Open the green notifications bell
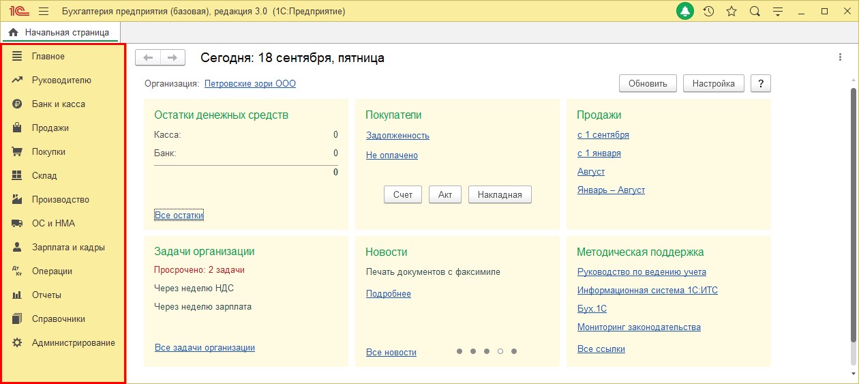This screenshot has height=384, width=859. (x=685, y=12)
